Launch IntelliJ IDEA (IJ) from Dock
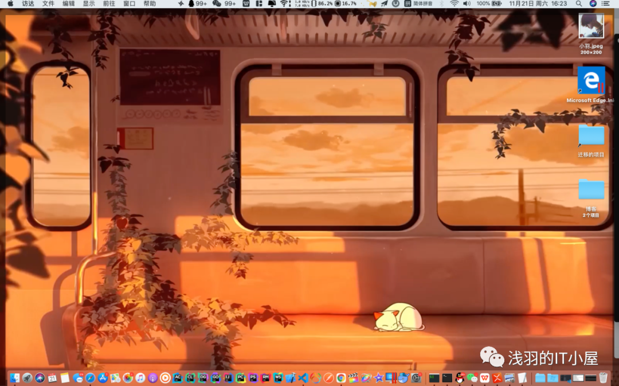Viewport: 619px width, 386px height. pos(228,377)
